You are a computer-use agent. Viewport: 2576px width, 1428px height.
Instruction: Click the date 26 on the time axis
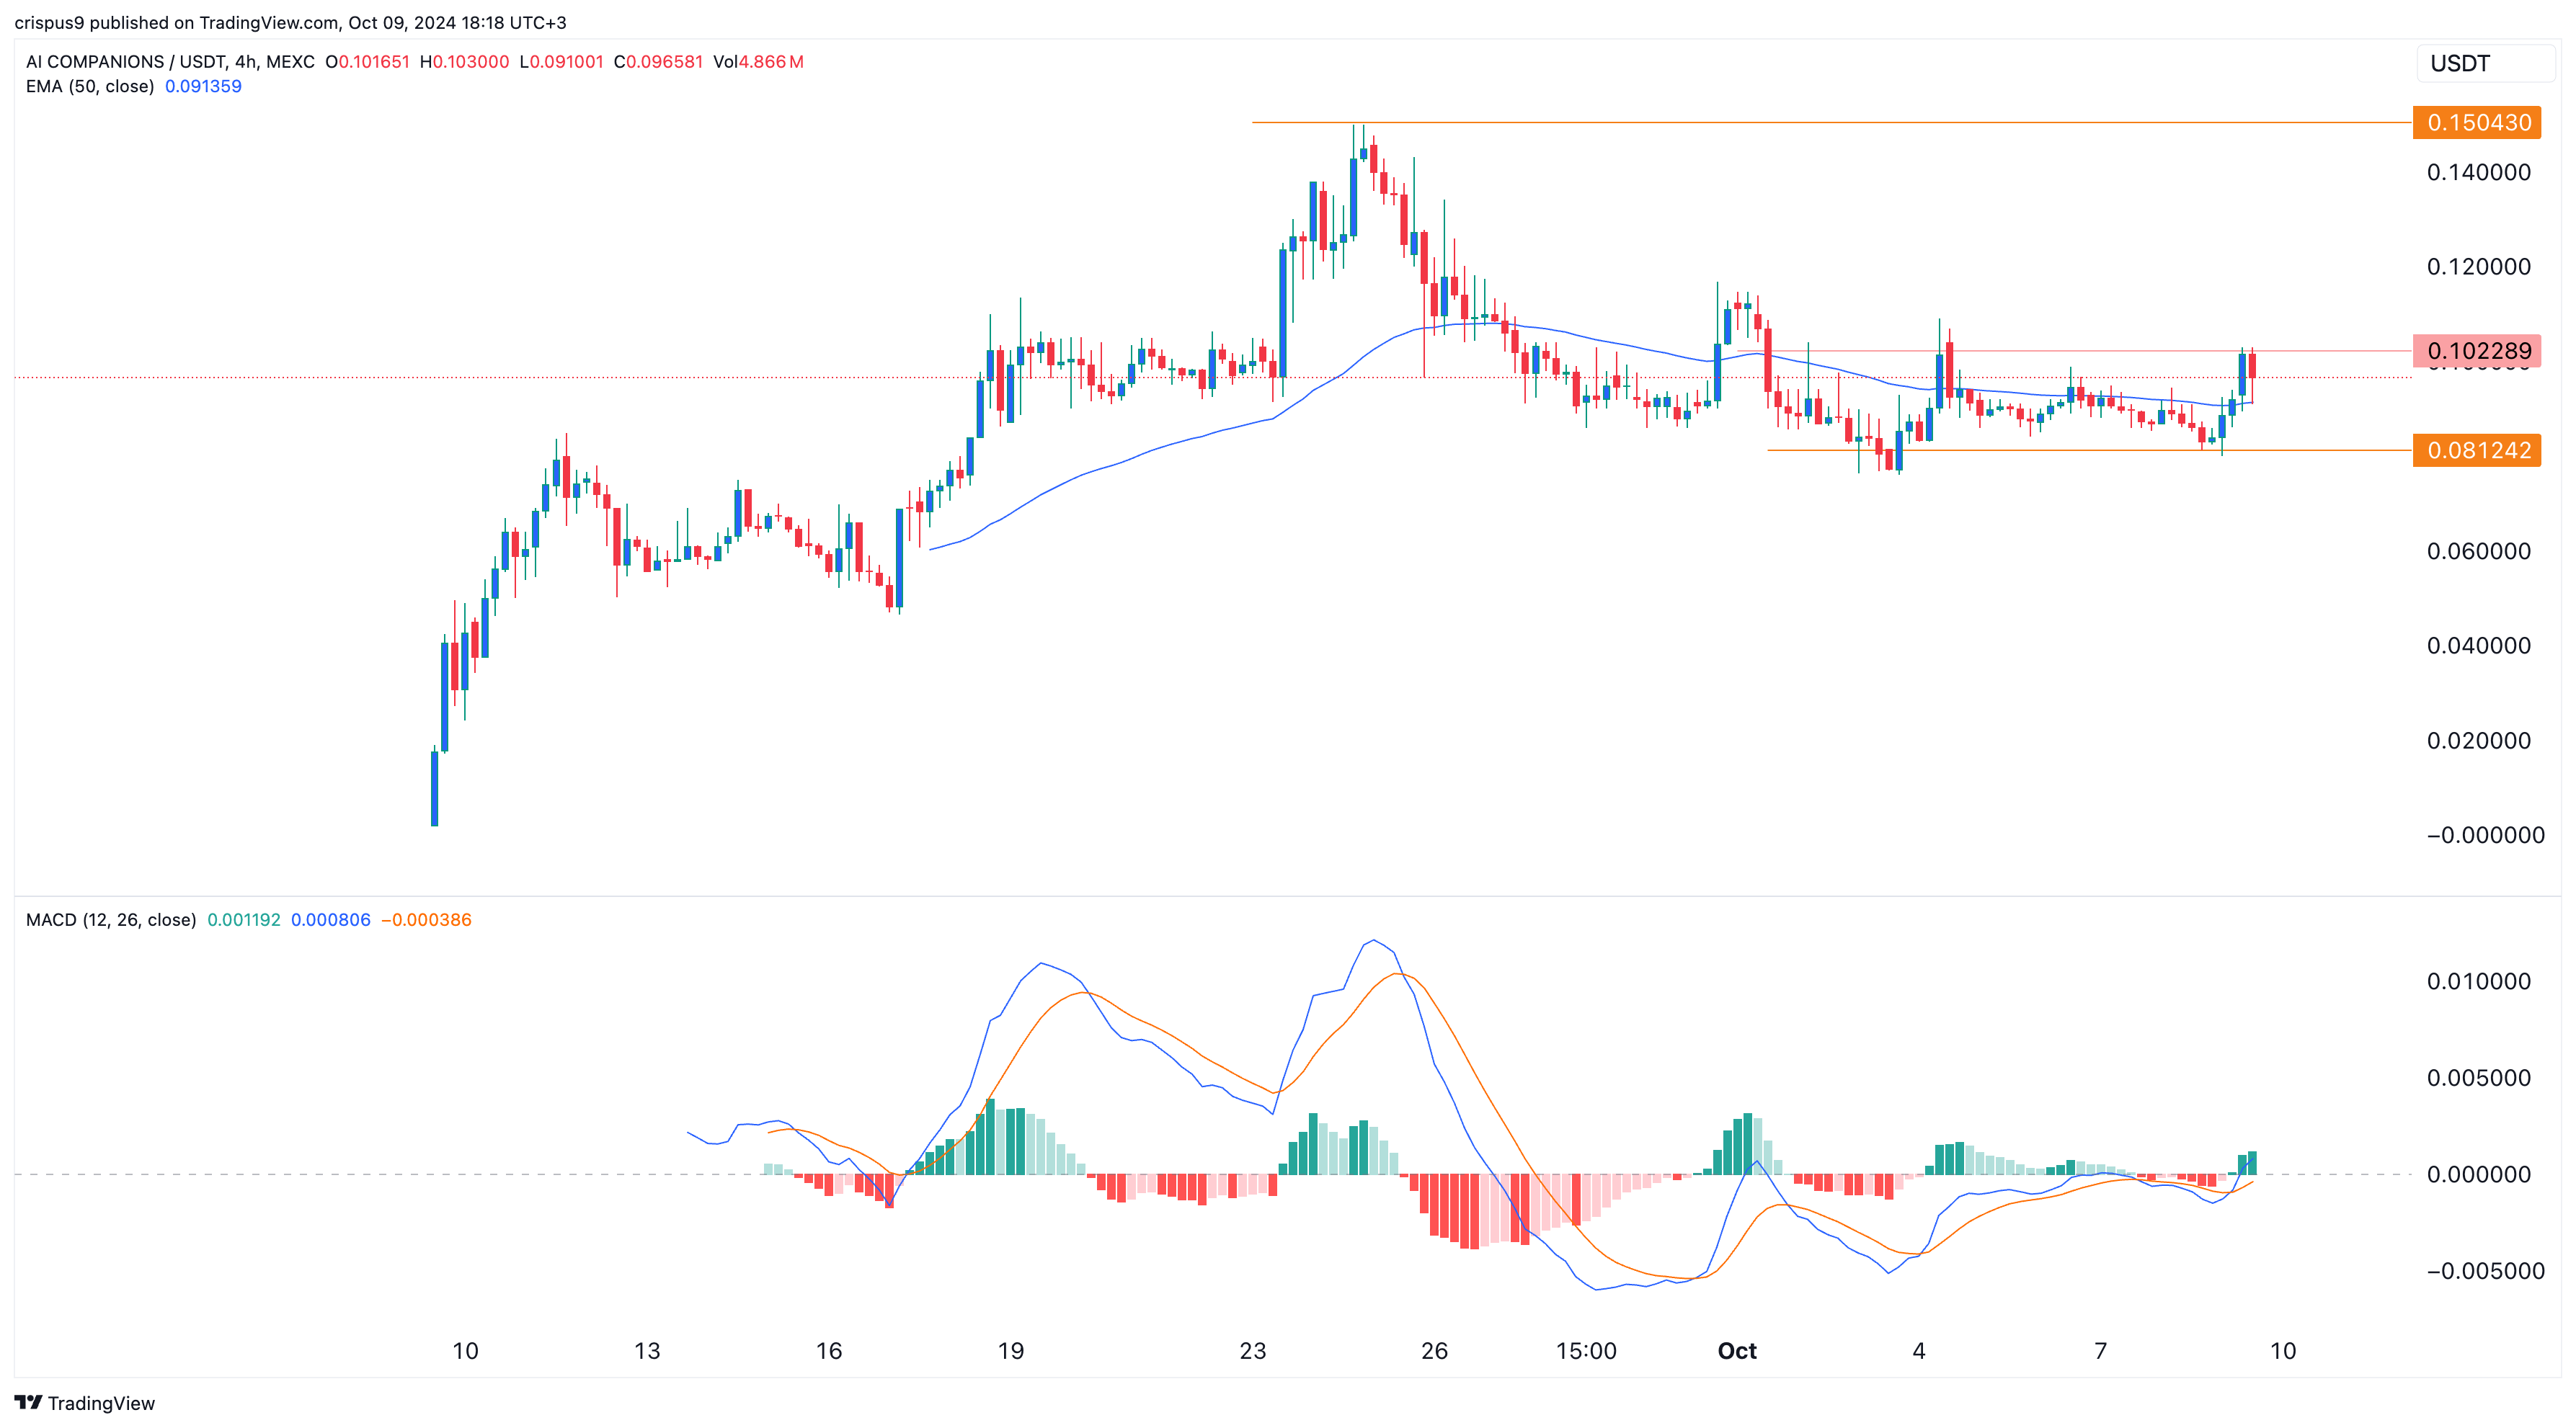pyautogui.click(x=1435, y=1351)
